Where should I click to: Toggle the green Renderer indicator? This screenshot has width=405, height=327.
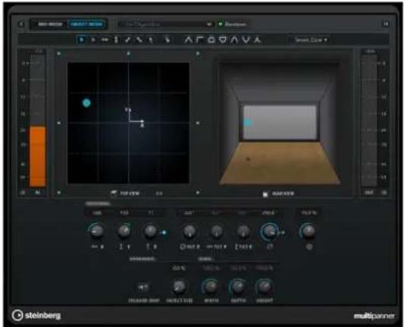click(221, 24)
